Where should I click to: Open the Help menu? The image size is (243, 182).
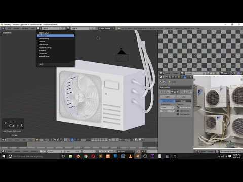pyautogui.click(x=33, y=28)
